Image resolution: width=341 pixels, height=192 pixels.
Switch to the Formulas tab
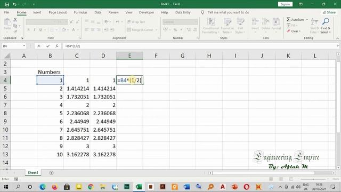pyautogui.click(x=80, y=12)
